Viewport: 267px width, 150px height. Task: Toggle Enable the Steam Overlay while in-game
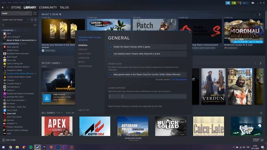pos(111,47)
